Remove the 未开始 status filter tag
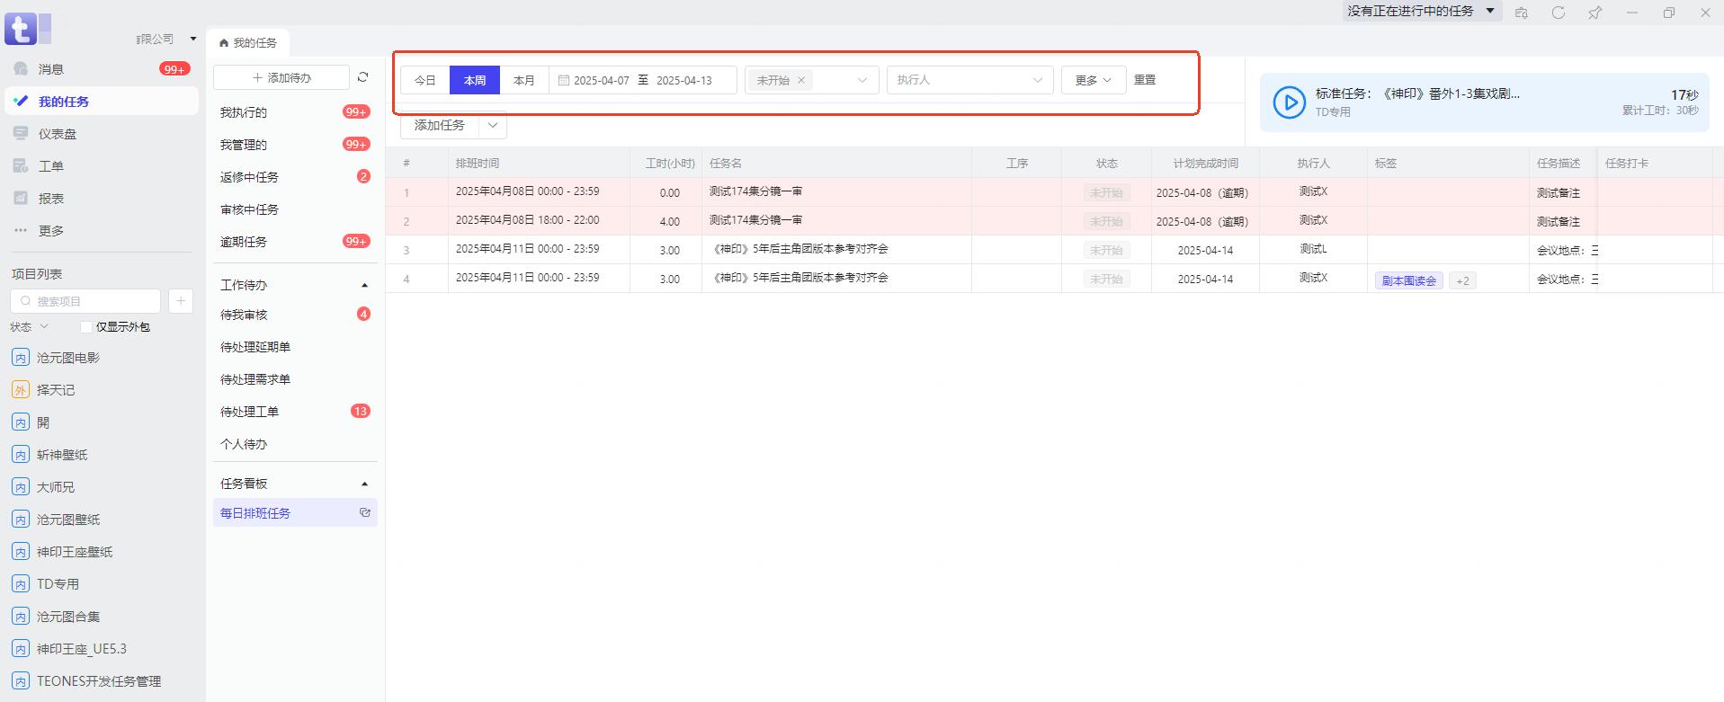This screenshot has width=1724, height=702. [x=801, y=80]
